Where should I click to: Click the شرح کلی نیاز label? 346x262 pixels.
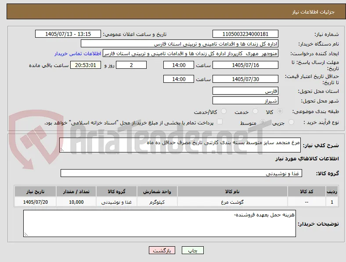click(321, 145)
